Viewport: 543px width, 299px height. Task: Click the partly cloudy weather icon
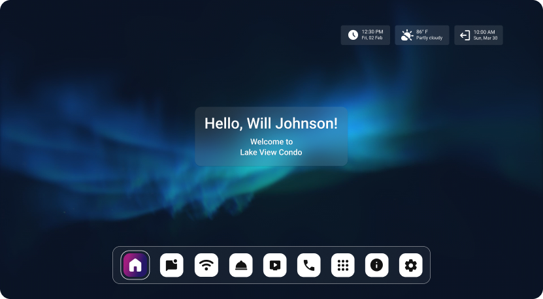(x=407, y=35)
